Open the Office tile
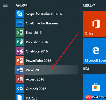This screenshot has height=100, width=106. pos(94,24)
